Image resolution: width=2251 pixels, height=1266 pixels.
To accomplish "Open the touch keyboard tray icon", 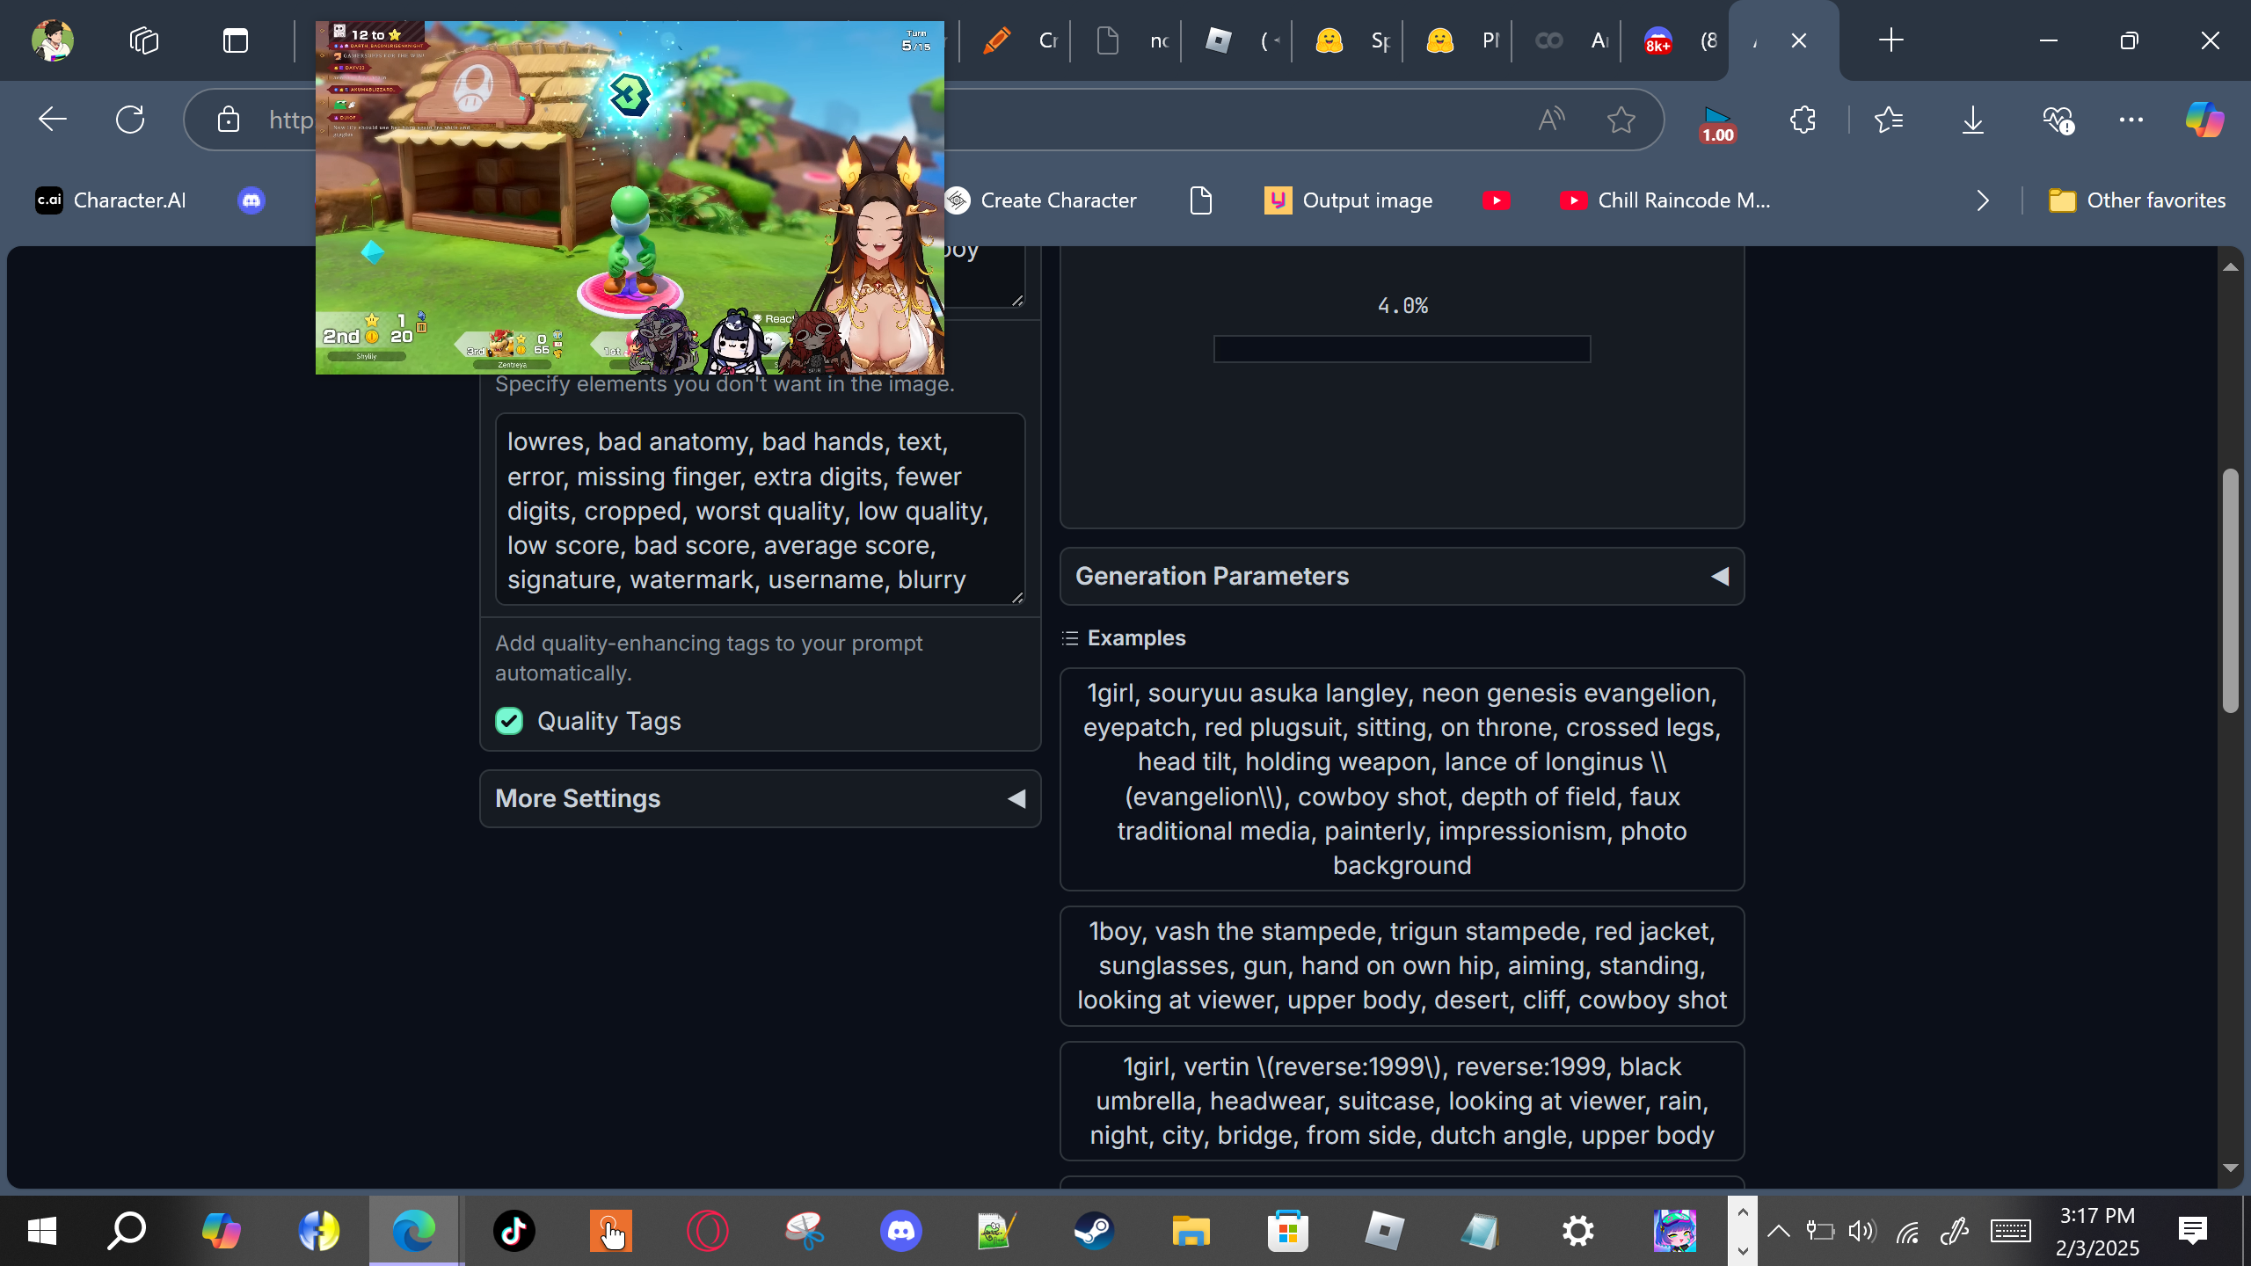I will pyautogui.click(x=2010, y=1231).
